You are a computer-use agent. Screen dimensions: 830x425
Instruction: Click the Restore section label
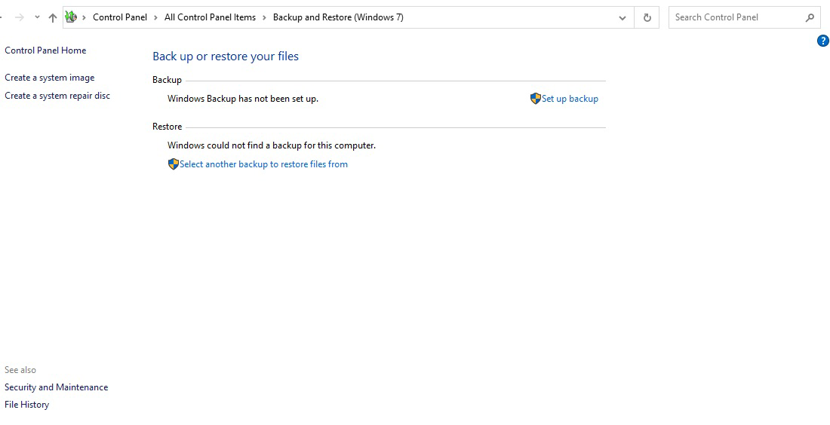(168, 127)
